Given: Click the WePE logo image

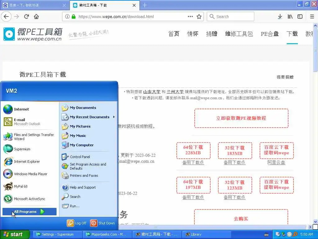Looking at the screenshot, I should click(32, 34).
